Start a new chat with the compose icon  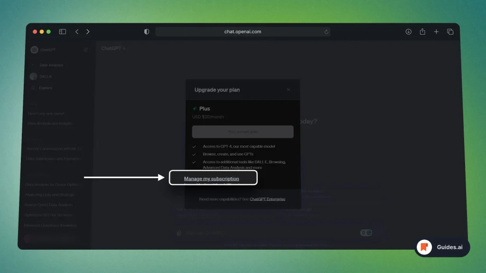point(86,49)
